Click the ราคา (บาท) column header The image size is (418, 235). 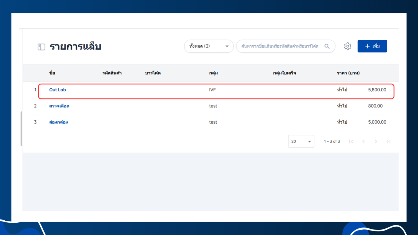click(348, 73)
